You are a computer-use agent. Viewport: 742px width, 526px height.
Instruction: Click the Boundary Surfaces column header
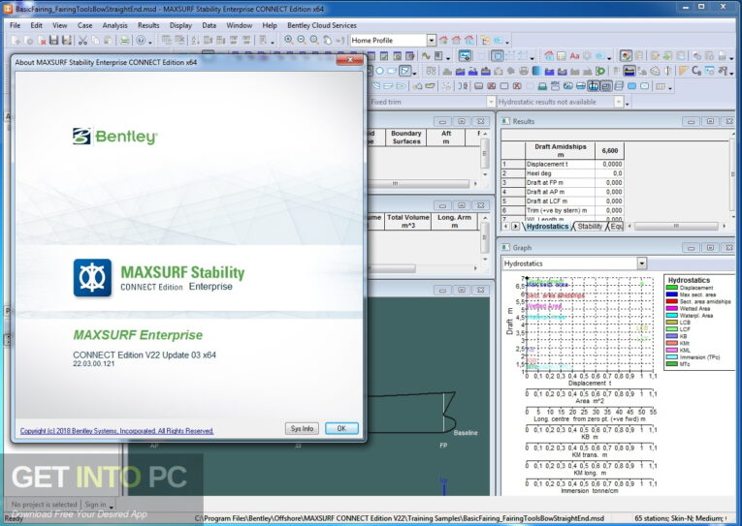(x=406, y=137)
